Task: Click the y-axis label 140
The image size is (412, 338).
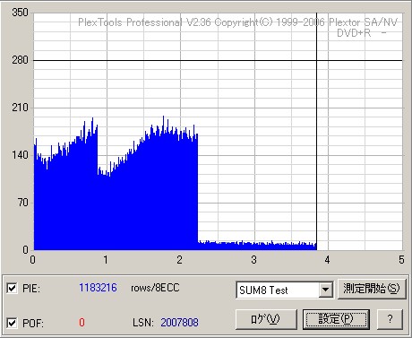Action: [x=20, y=155]
